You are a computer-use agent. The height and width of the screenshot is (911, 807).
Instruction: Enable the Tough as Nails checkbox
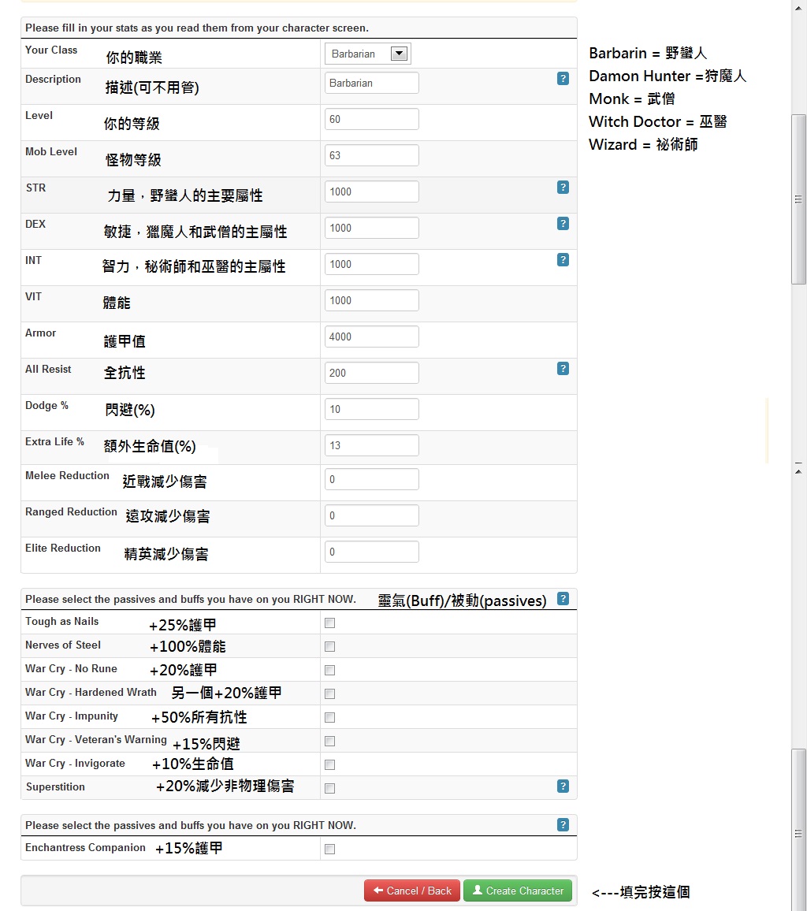pos(330,623)
